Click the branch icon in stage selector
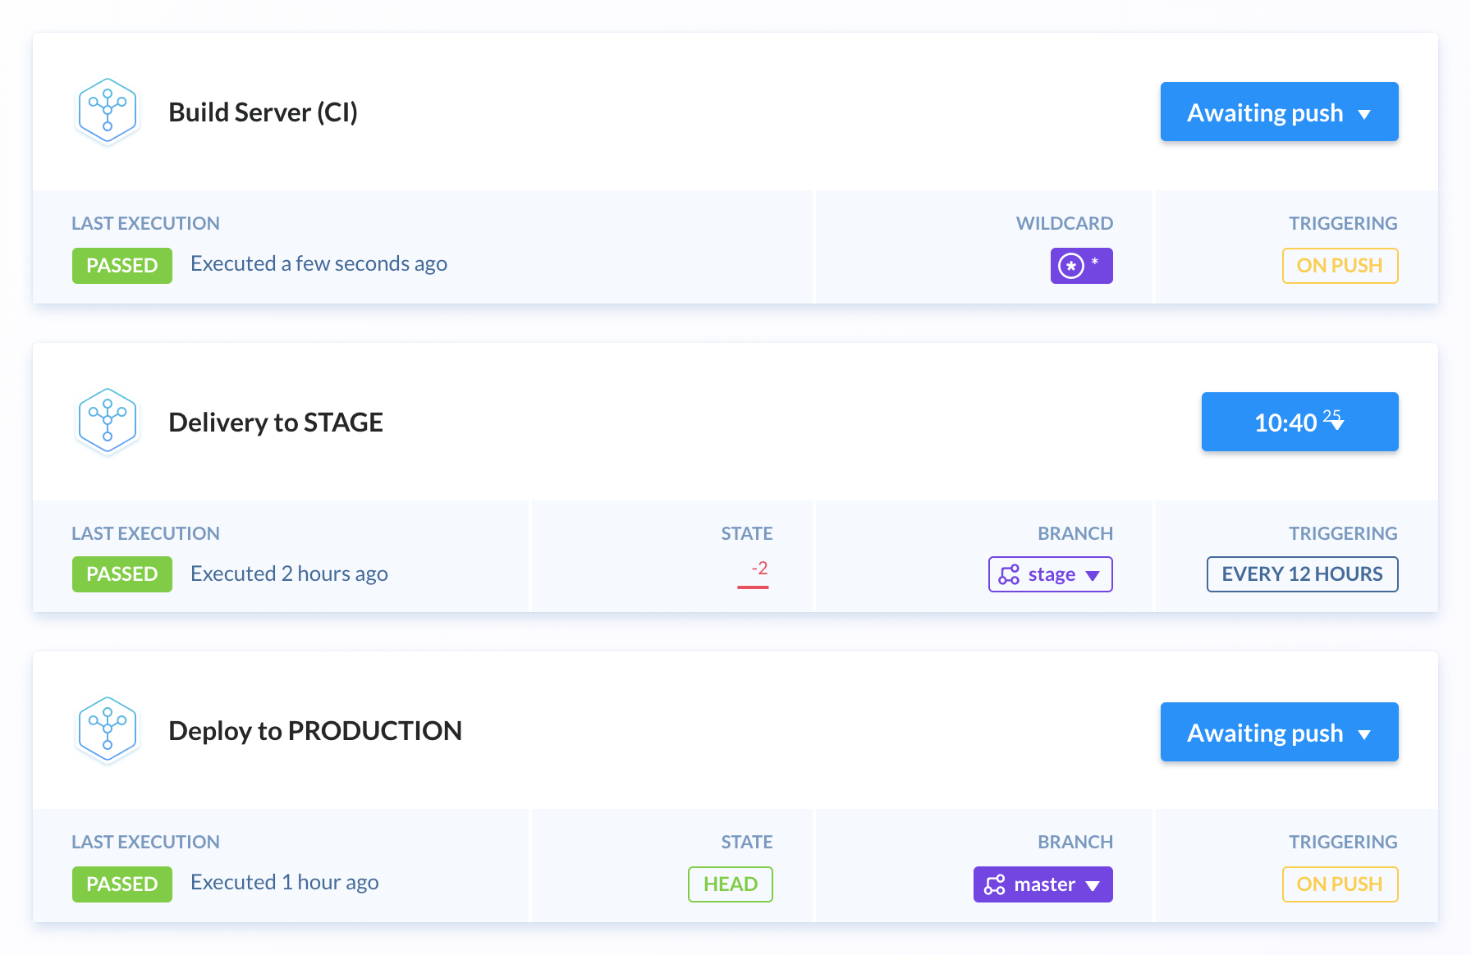The image size is (1471, 955). (x=1009, y=574)
